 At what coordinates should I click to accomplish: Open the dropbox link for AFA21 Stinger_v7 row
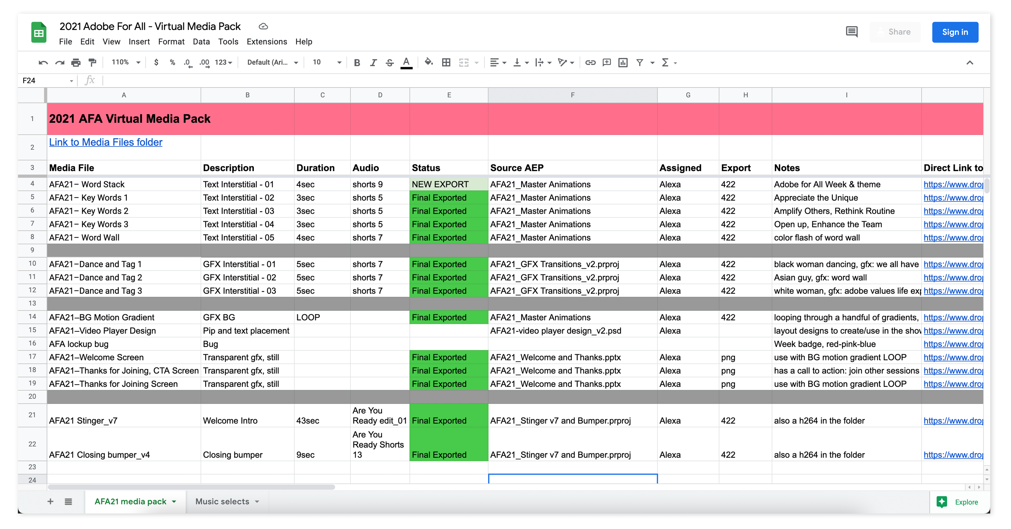click(953, 421)
